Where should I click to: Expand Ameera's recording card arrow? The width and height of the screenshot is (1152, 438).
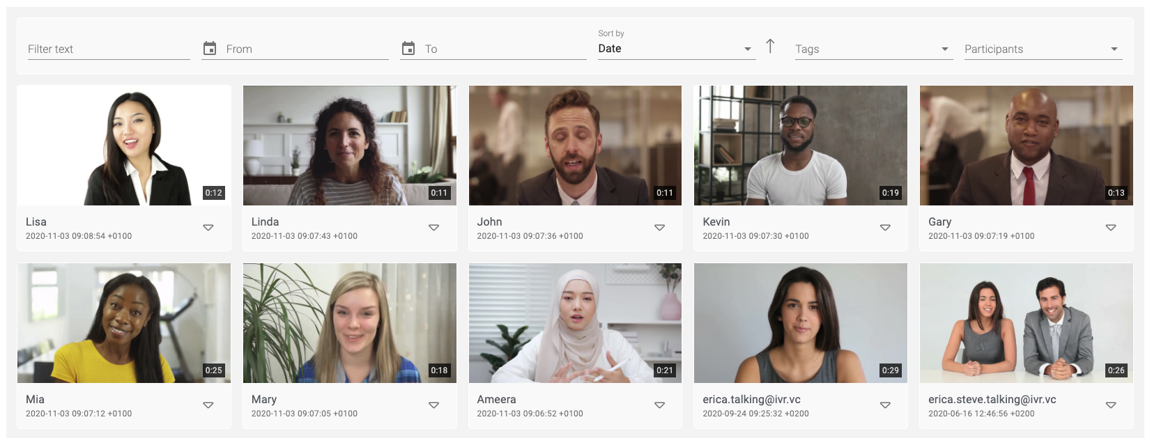(x=659, y=405)
